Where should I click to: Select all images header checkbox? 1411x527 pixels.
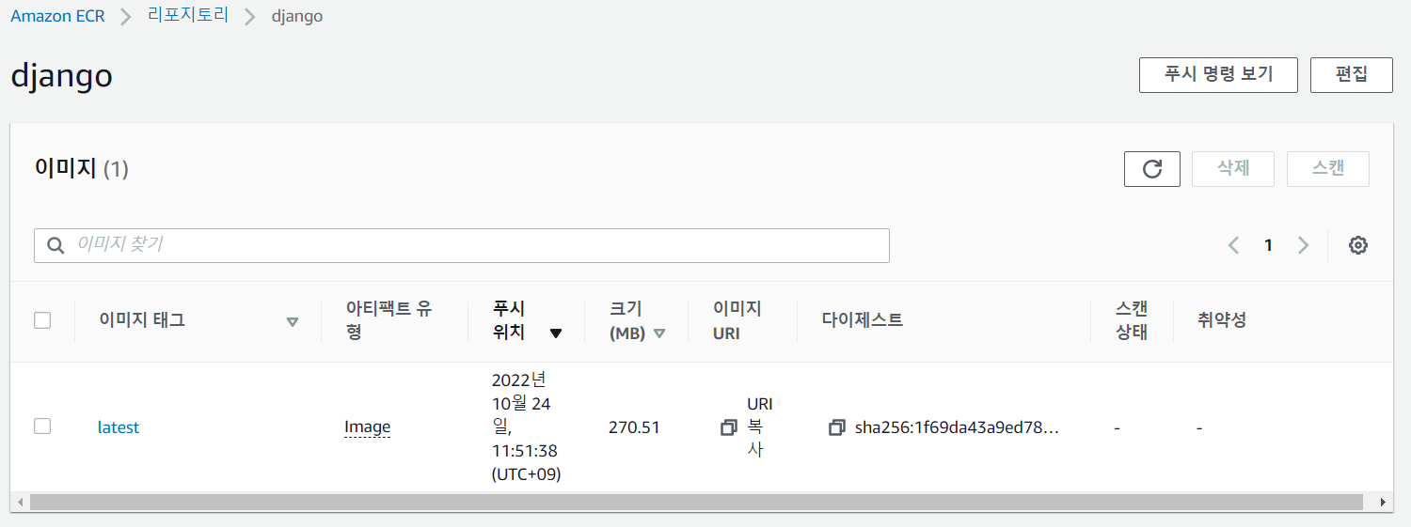click(42, 320)
